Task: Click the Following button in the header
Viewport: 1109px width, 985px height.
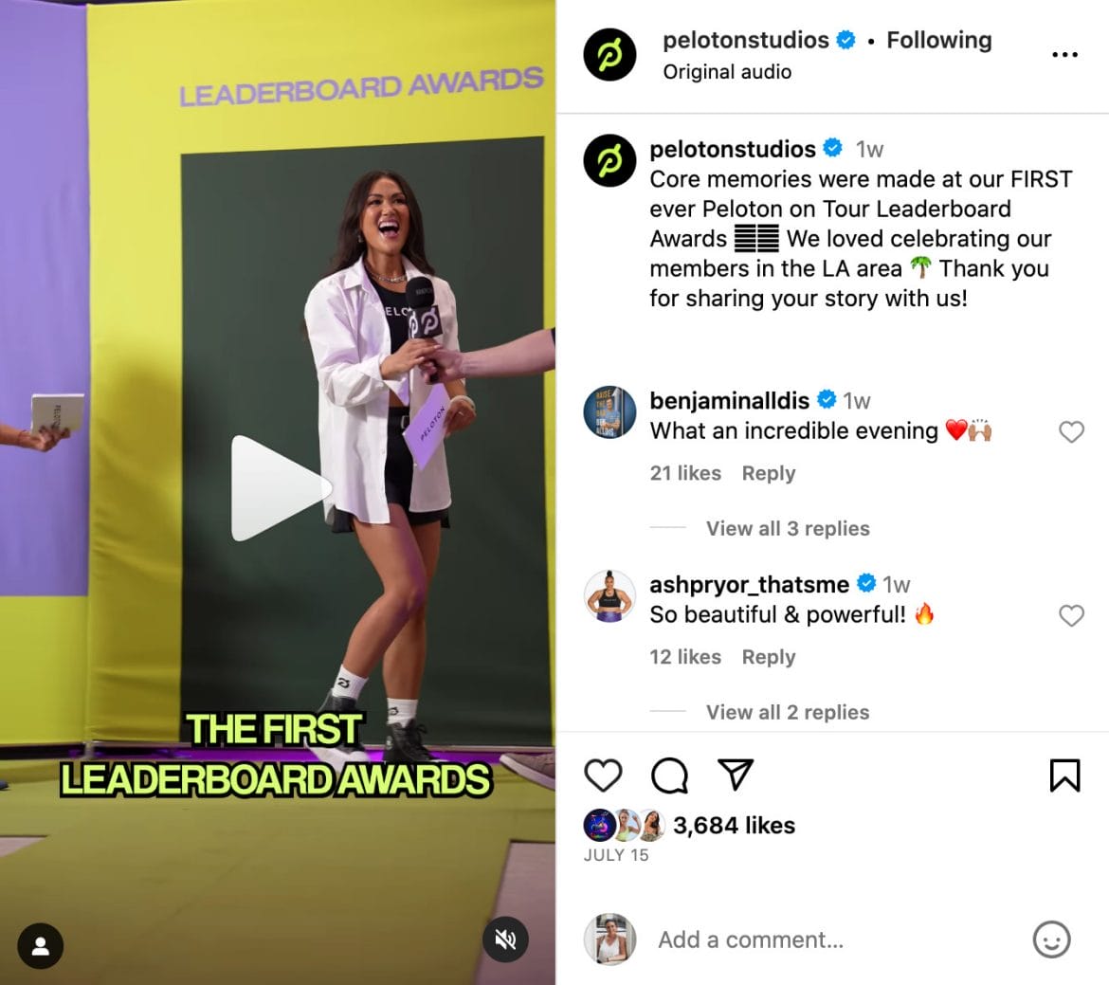Action: tap(938, 41)
